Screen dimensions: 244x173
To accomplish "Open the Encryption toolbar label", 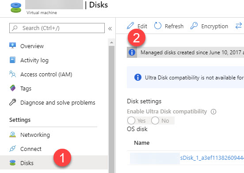I will coord(214,26).
